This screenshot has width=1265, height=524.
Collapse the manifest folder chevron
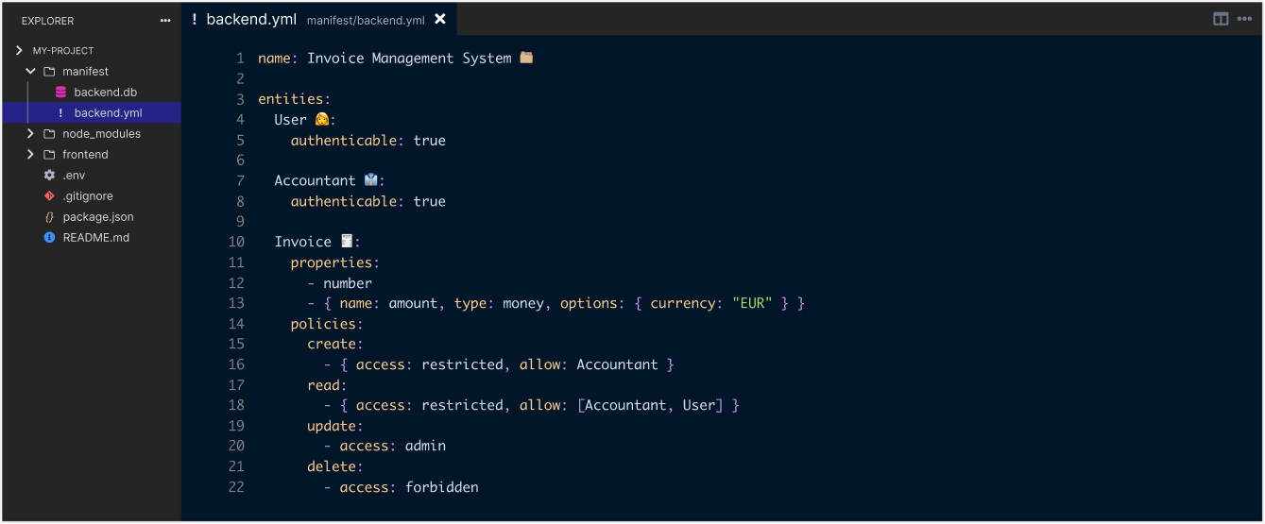click(30, 72)
